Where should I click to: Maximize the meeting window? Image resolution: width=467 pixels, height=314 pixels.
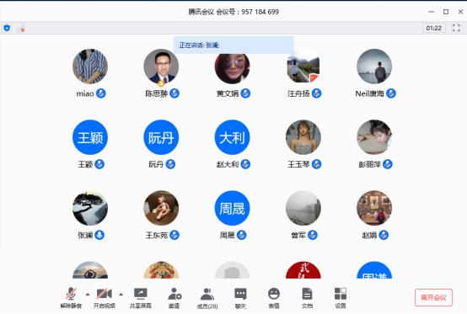[x=446, y=12]
